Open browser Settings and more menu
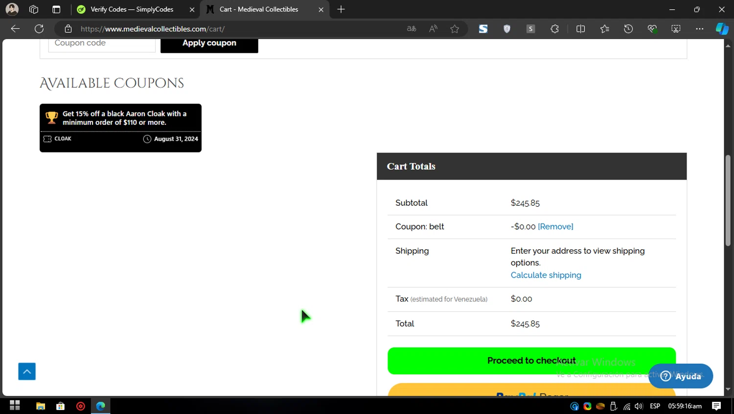Viewport: 734px width, 414px height. click(x=699, y=29)
